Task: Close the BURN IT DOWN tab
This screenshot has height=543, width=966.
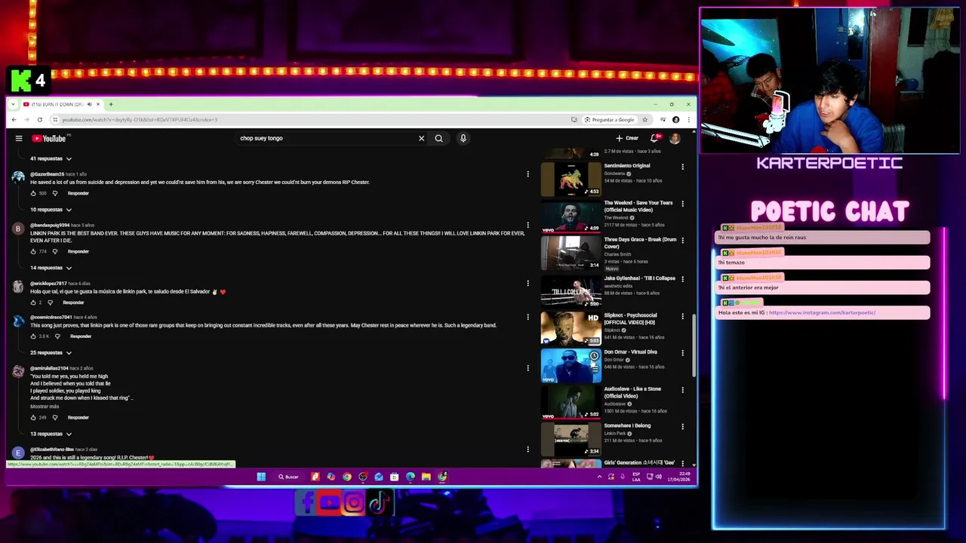Action: tap(97, 104)
